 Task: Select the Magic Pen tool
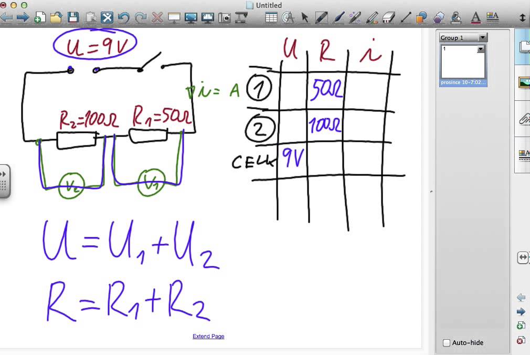[x=355, y=17]
